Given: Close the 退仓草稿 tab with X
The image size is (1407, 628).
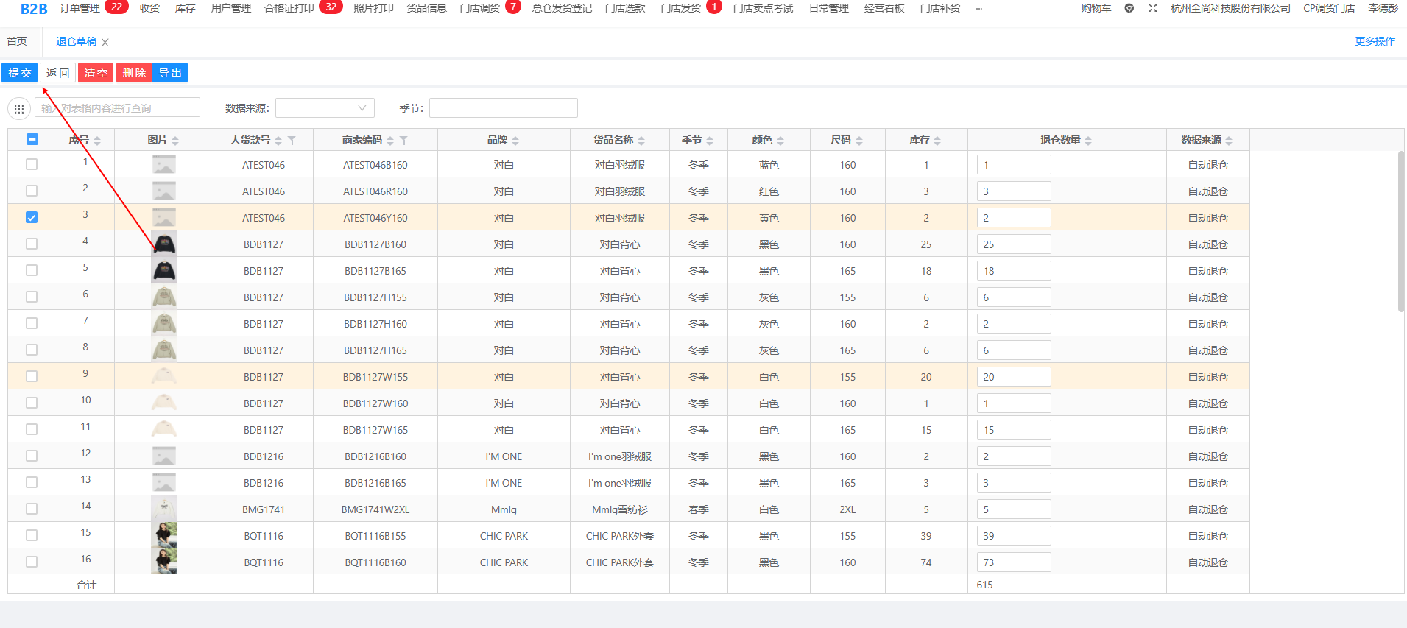Looking at the screenshot, I should (x=105, y=43).
